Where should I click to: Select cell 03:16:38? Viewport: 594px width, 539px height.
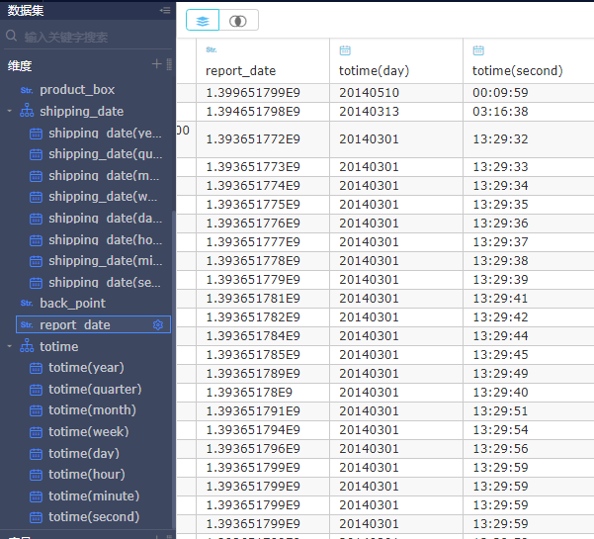tap(529, 112)
